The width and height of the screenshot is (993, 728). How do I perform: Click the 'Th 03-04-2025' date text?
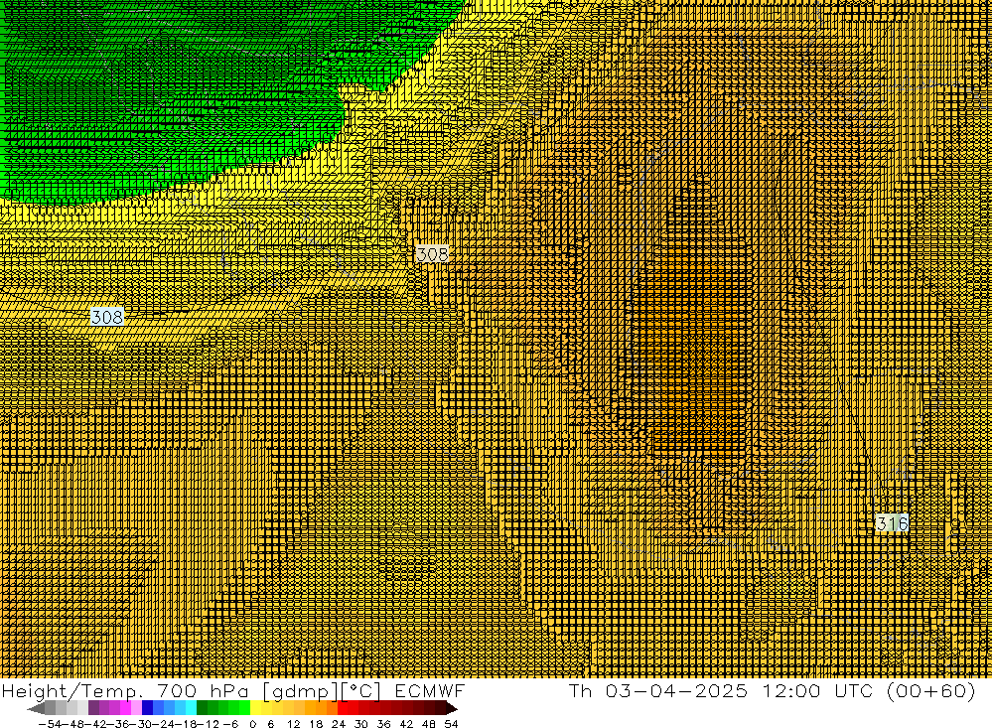658,690
